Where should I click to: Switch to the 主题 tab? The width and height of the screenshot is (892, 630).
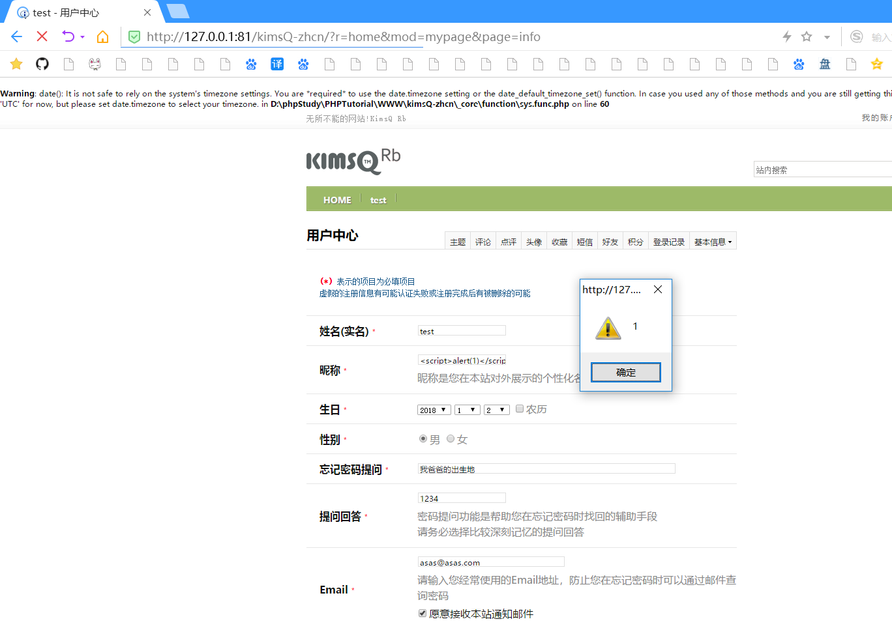coord(458,242)
